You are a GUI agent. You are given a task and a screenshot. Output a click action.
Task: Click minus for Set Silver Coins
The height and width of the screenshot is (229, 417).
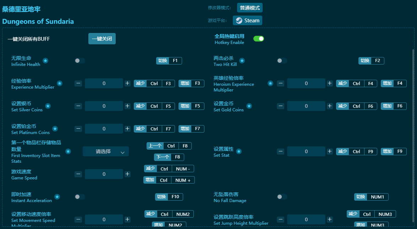coord(78,106)
